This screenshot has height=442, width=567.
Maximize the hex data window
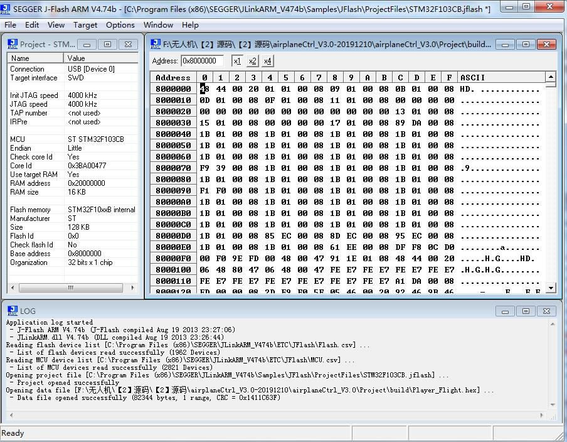(526, 45)
